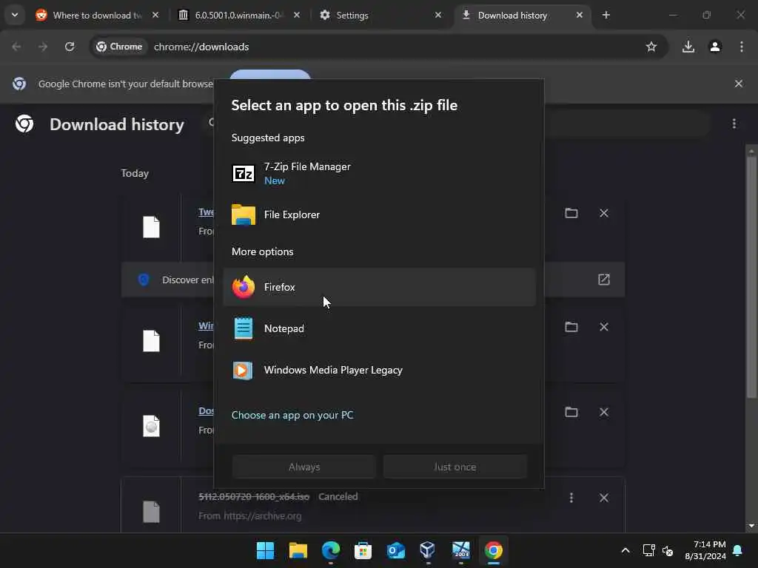Open the Discover external link icon

[604, 279]
